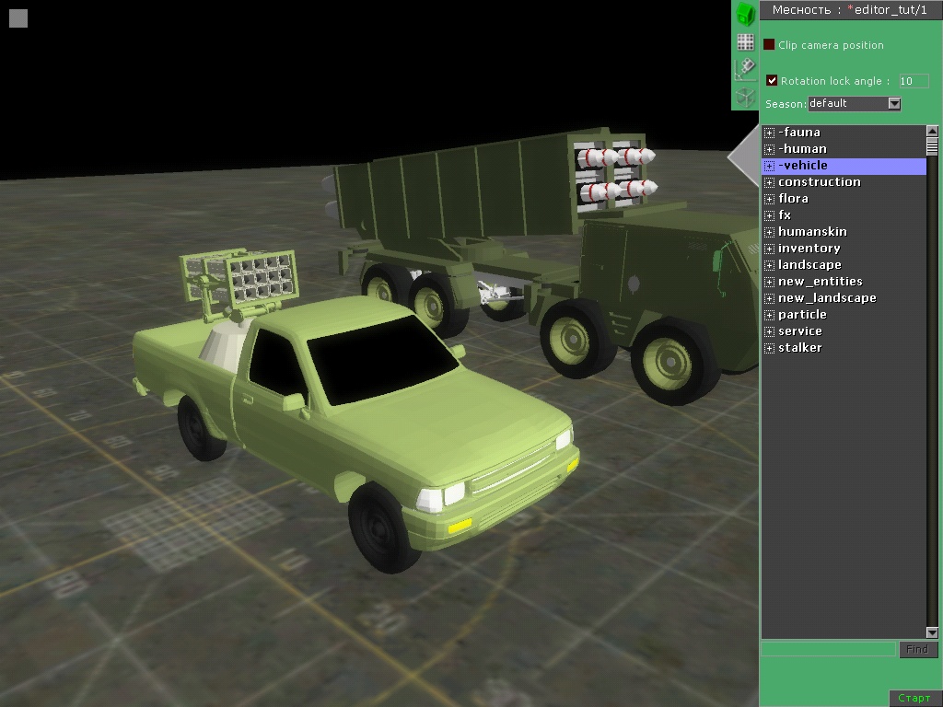Select the service category label
943x707 pixels.
tap(800, 330)
